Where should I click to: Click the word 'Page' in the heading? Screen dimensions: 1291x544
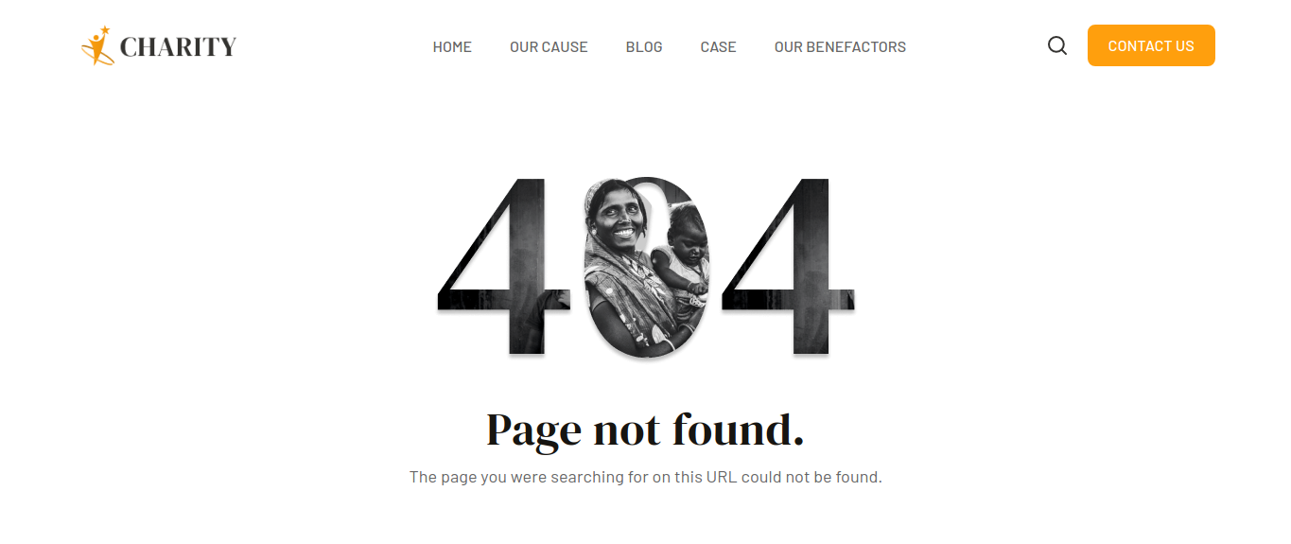point(534,431)
